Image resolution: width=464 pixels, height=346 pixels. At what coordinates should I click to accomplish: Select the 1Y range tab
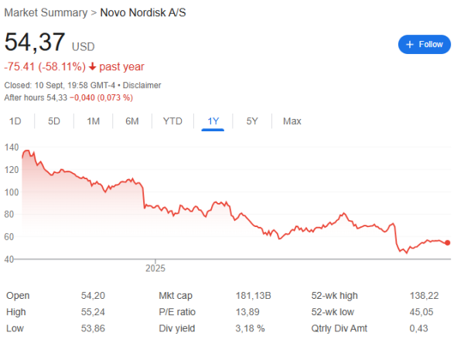(x=213, y=121)
